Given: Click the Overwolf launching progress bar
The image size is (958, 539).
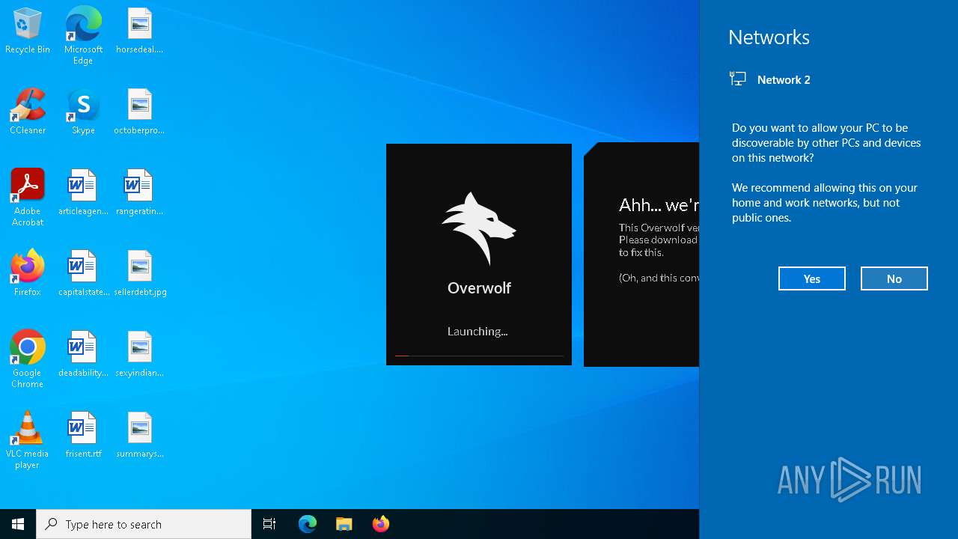Looking at the screenshot, I should (x=479, y=356).
